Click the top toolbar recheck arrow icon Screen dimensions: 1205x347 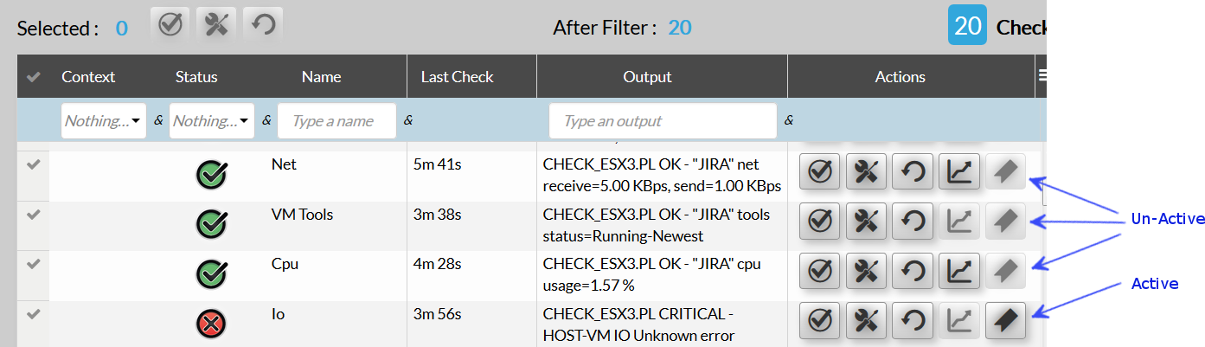coord(263,24)
